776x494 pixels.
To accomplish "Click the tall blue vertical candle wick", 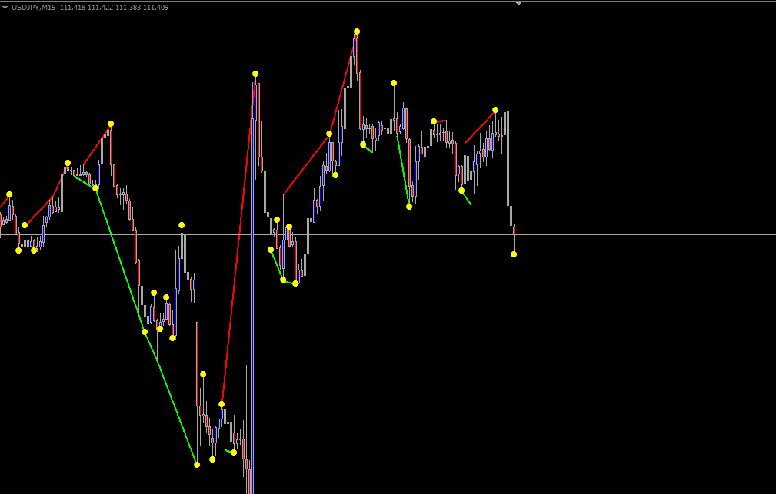I will pyautogui.click(x=253, y=307).
